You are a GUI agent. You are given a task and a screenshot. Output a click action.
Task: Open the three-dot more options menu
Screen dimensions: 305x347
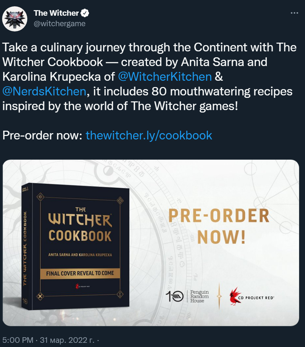294,13
